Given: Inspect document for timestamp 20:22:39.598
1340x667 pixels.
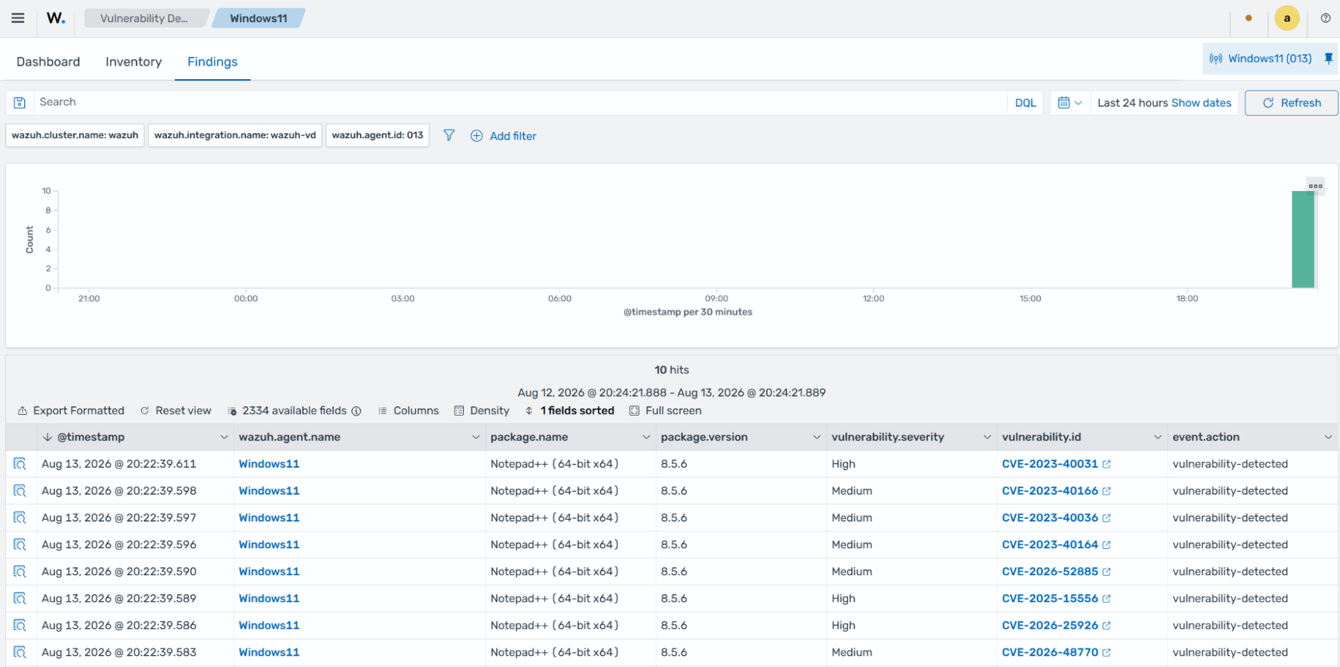Looking at the screenshot, I should pos(20,491).
